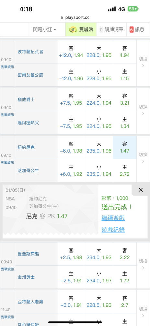
Task: Open the 訊息 messages tab
Action: pyautogui.click(x=137, y=30)
